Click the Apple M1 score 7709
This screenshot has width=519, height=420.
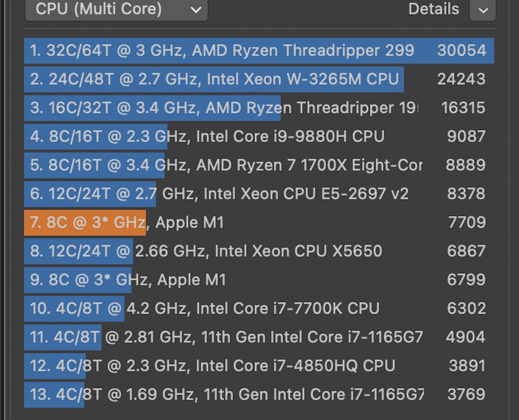point(466,222)
